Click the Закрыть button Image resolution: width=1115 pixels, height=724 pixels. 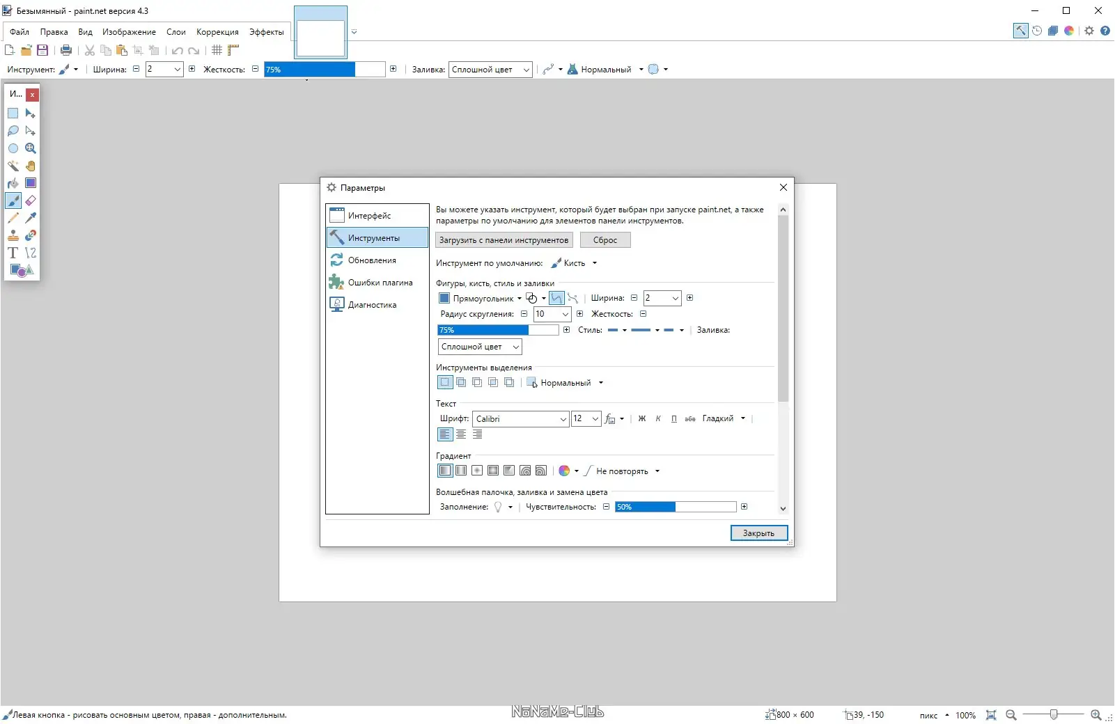coord(759,533)
